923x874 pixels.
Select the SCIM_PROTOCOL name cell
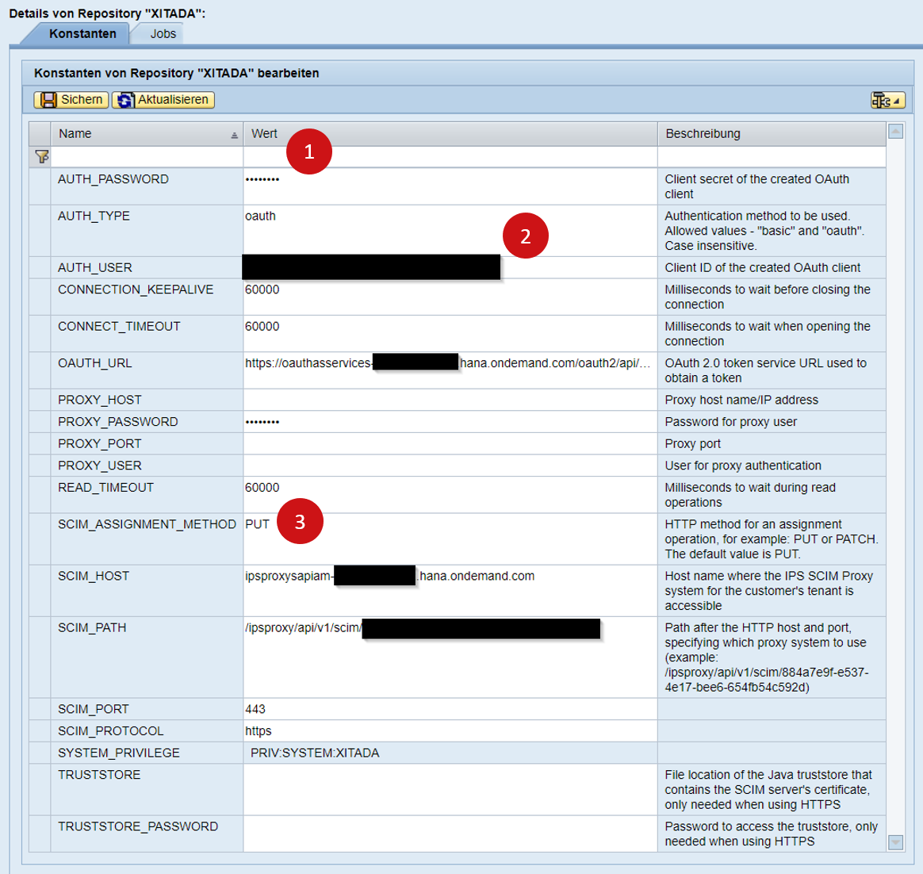(x=147, y=731)
